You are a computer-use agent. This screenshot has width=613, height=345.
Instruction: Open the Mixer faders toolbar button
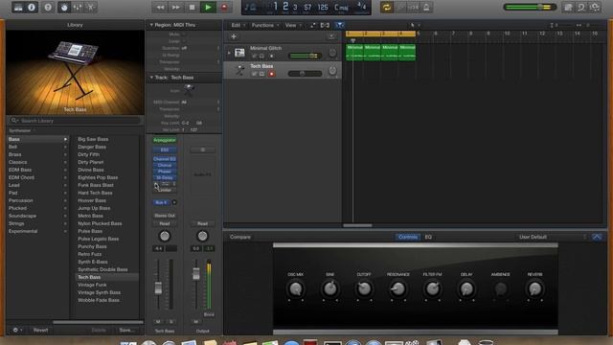pos(78,7)
